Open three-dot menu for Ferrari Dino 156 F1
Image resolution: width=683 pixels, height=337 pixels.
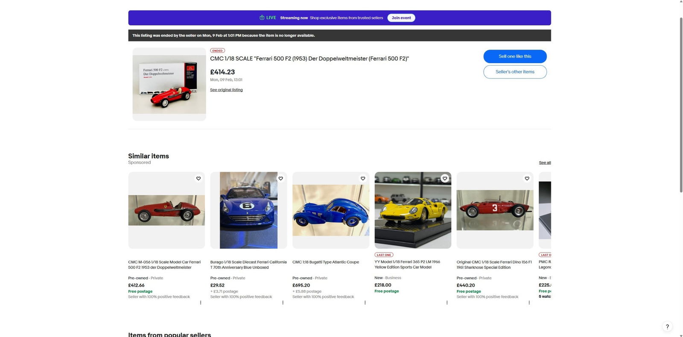click(x=529, y=302)
